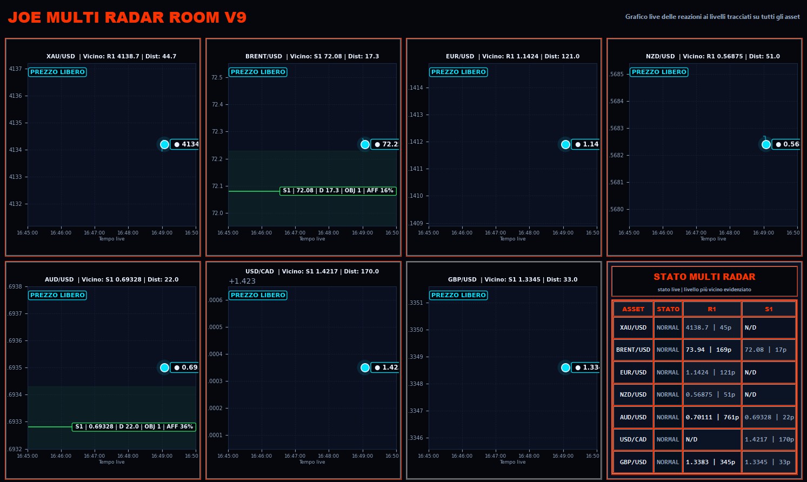Viewport: 807px width, 482px height.
Task: Click the XAU/USD chart title with R1 4138.7
Action: 111,56
